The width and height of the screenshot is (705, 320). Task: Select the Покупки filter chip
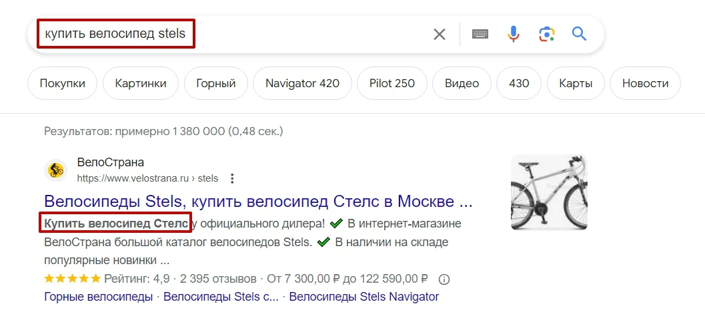pos(62,83)
